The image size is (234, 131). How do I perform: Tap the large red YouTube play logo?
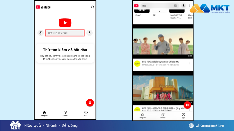click(x=65, y=23)
